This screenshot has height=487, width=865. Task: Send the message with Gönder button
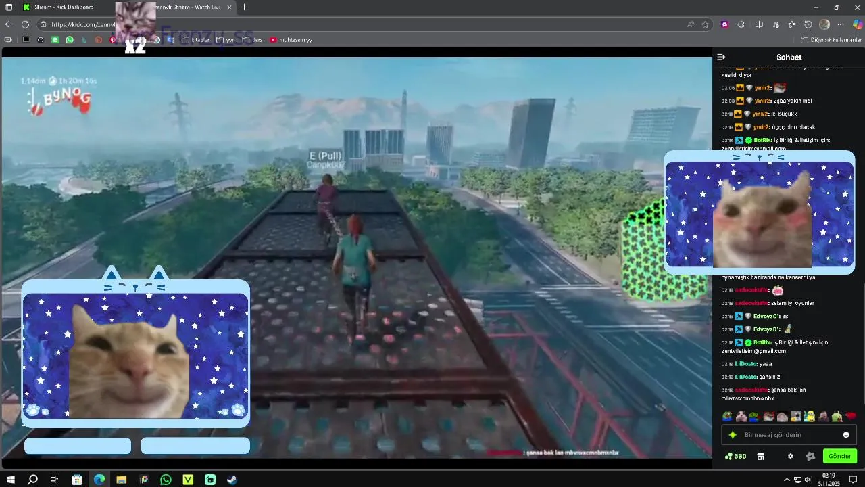(840, 457)
